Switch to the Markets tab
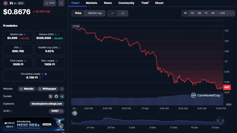The width and height of the screenshot is (237, 133). point(91,3)
